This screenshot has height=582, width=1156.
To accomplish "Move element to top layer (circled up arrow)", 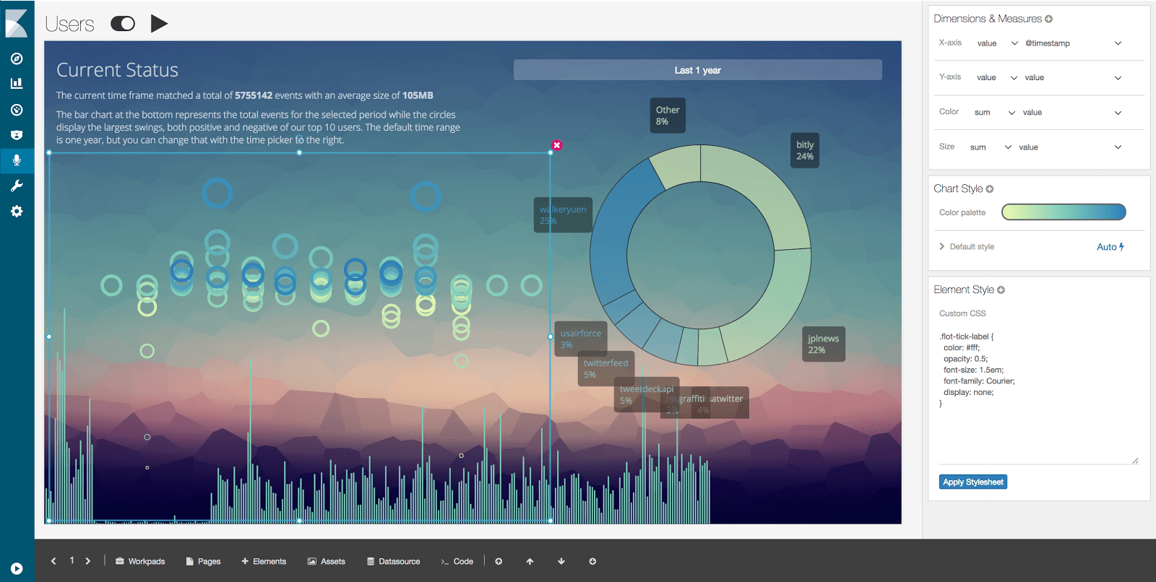I will pos(499,561).
